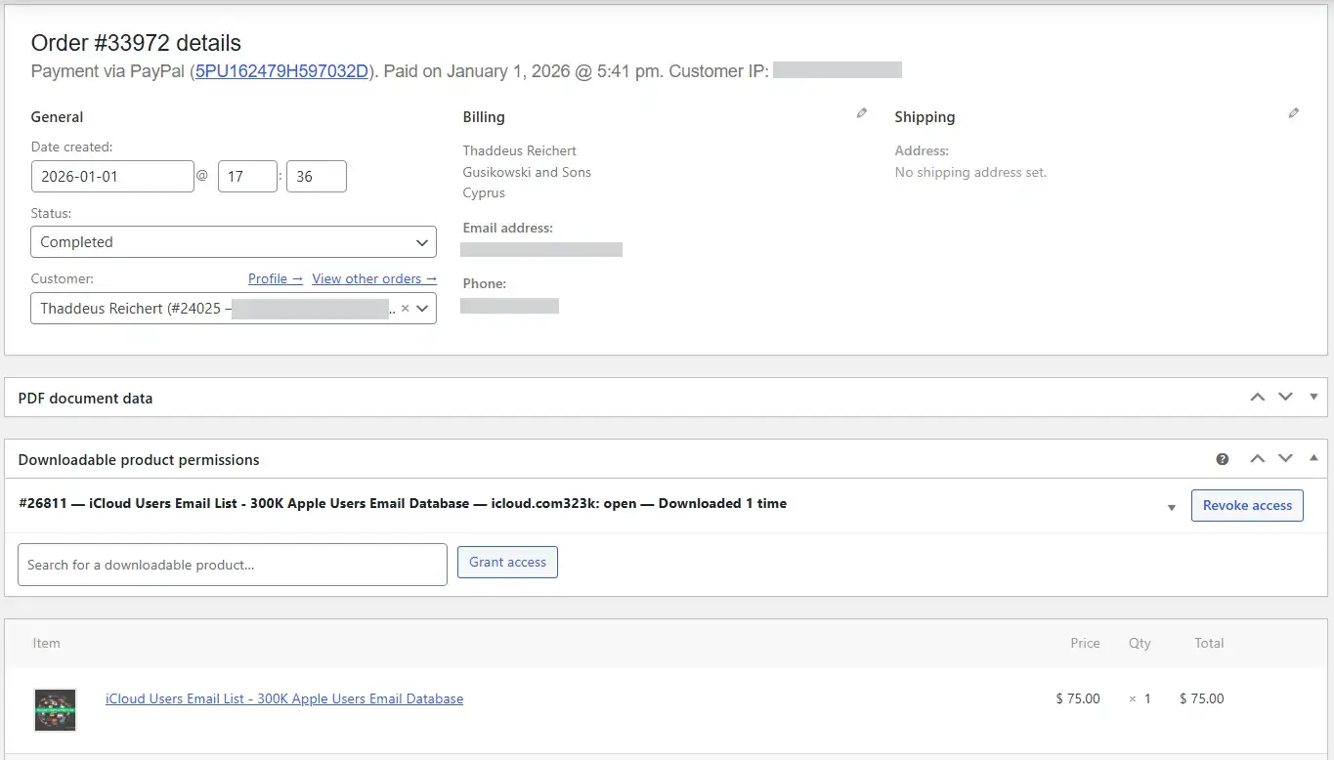Collapse Downloadable product permissions panel
The height and width of the screenshot is (760, 1334).
coord(1313,459)
